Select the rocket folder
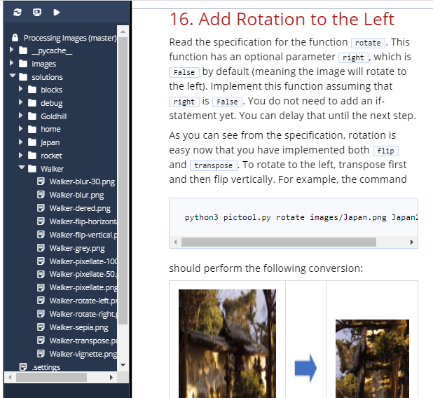Image resolution: width=433 pixels, height=398 pixels. point(51,156)
